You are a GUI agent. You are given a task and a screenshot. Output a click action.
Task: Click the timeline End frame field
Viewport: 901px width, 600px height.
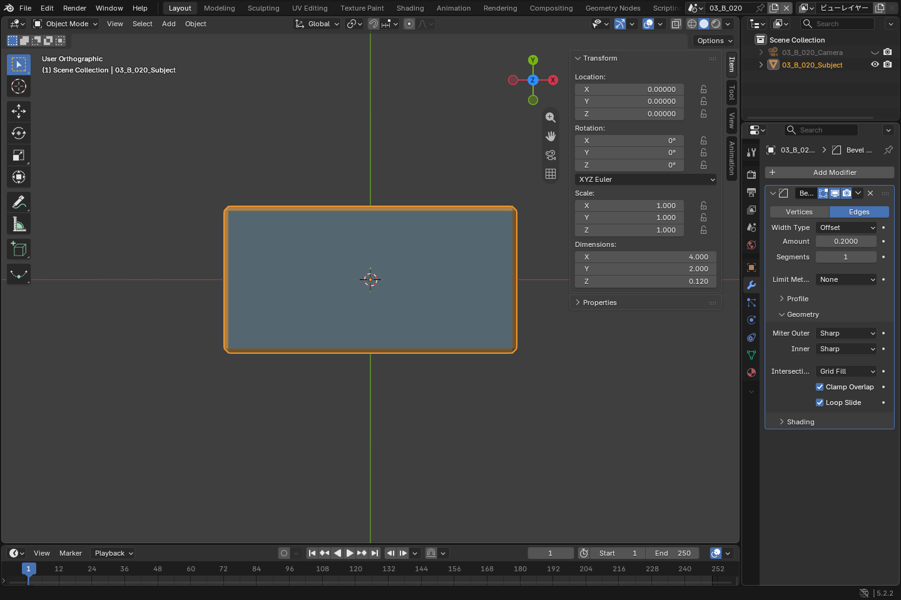673,553
